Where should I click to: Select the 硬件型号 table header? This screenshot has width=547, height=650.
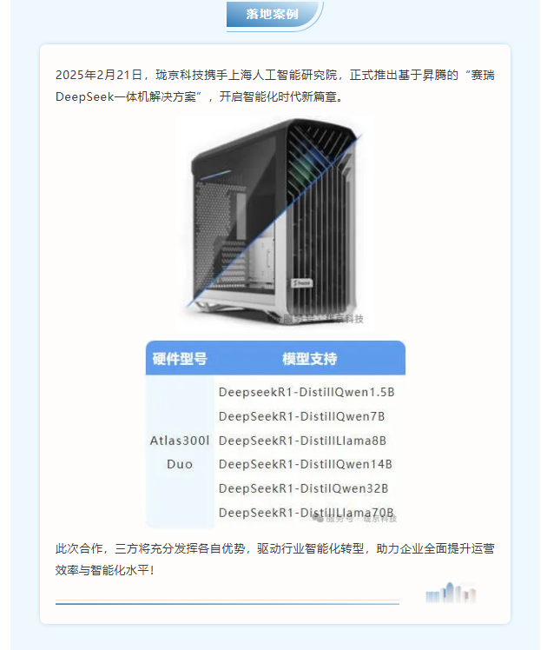point(180,359)
